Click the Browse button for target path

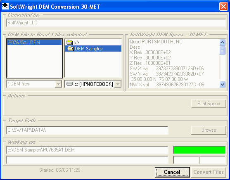(x=209, y=130)
